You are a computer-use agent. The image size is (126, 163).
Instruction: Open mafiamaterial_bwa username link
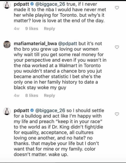pos(35,44)
